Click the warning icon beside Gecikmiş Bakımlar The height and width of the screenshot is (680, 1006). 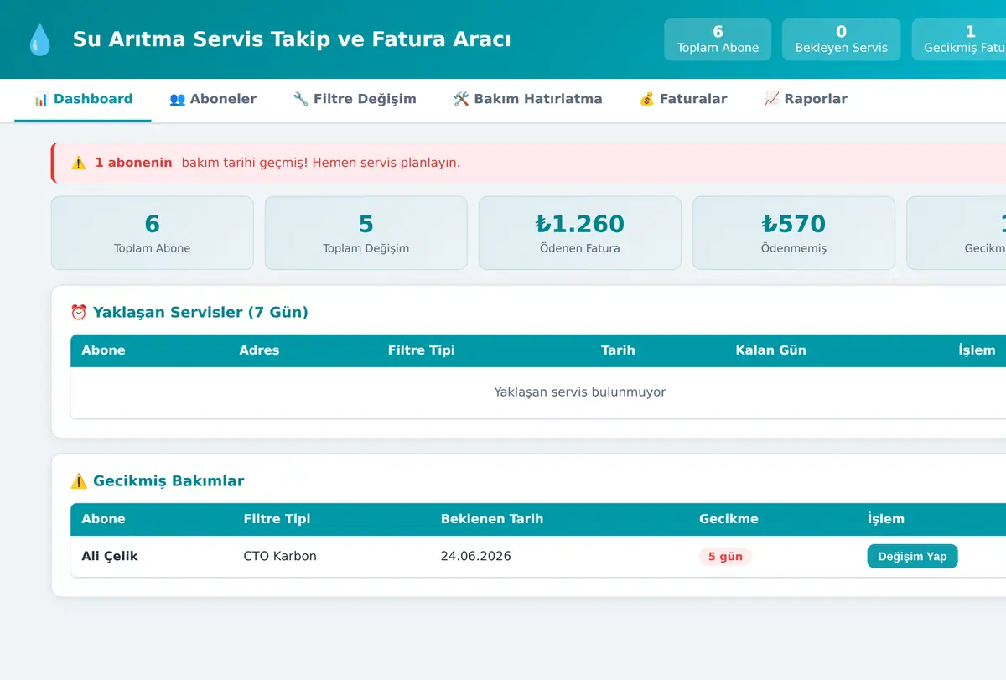pos(79,481)
